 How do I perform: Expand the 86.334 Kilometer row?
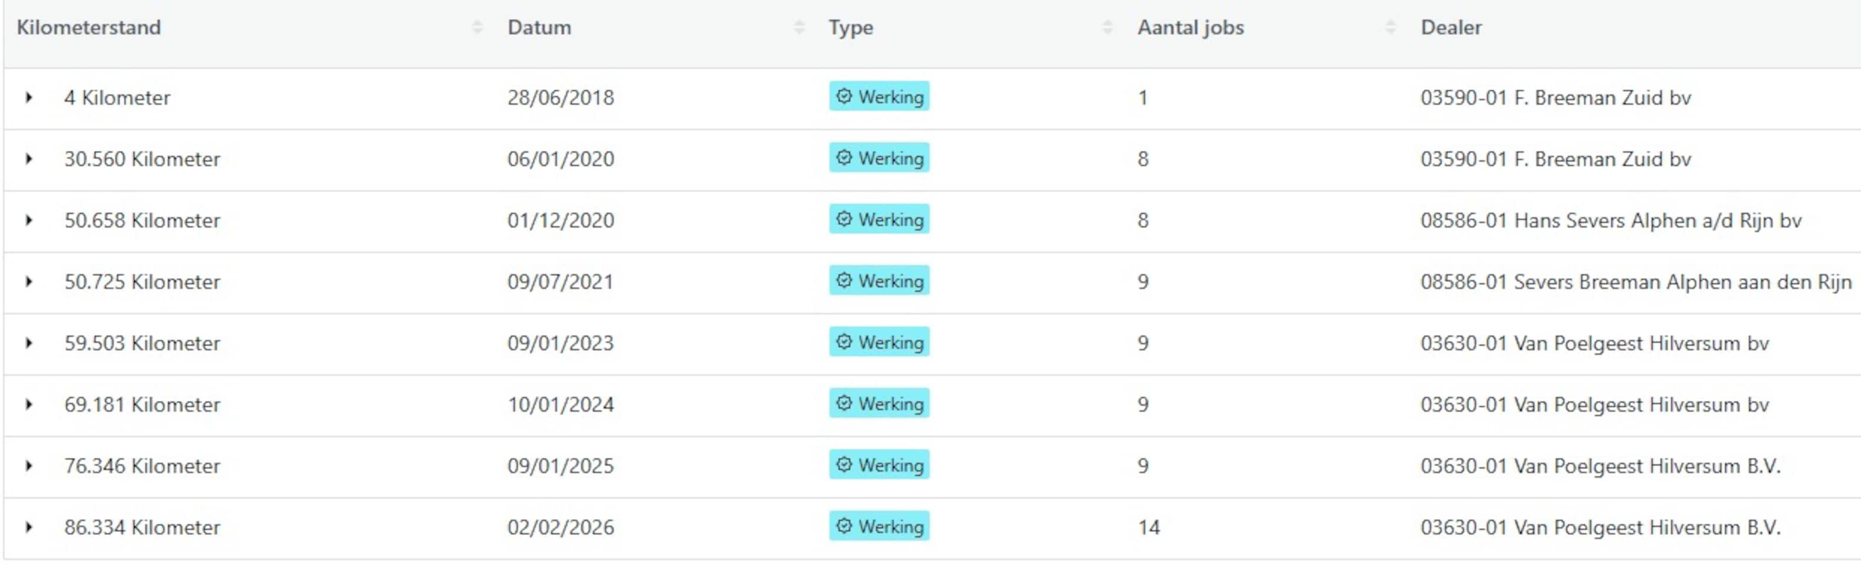click(29, 527)
